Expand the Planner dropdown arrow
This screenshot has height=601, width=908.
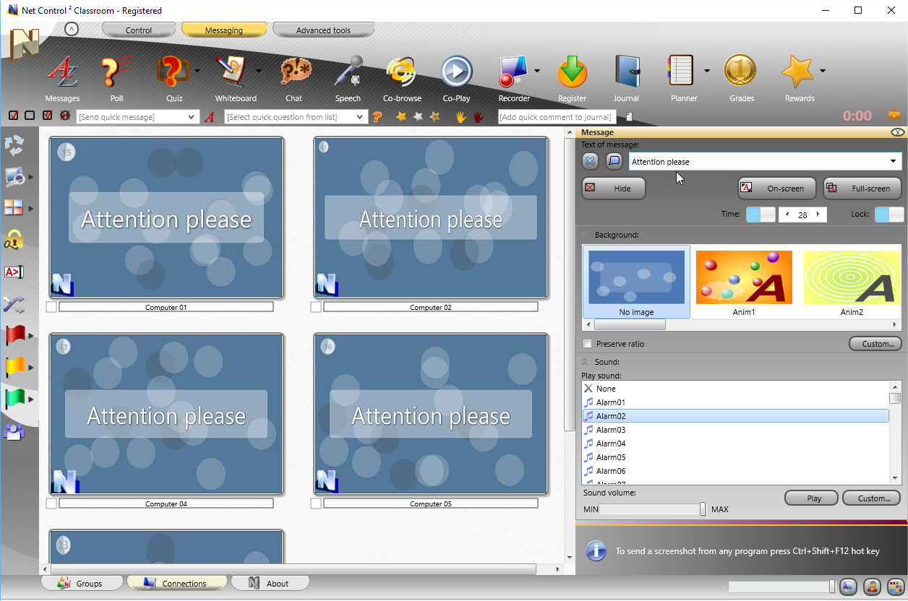coord(706,71)
